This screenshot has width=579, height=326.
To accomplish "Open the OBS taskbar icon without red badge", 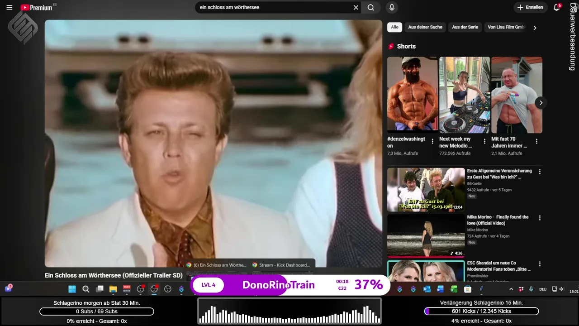I will 168,289.
